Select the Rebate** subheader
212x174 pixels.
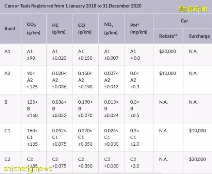click(168, 36)
